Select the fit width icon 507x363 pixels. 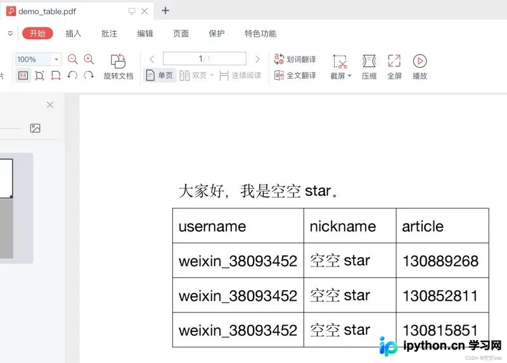pos(56,75)
